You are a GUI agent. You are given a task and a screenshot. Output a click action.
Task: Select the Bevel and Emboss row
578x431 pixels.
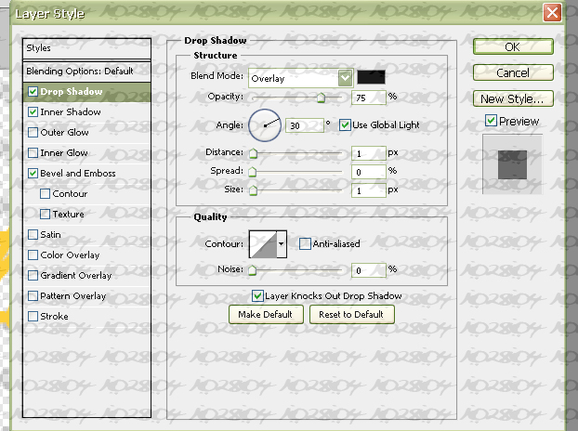(86, 173)
